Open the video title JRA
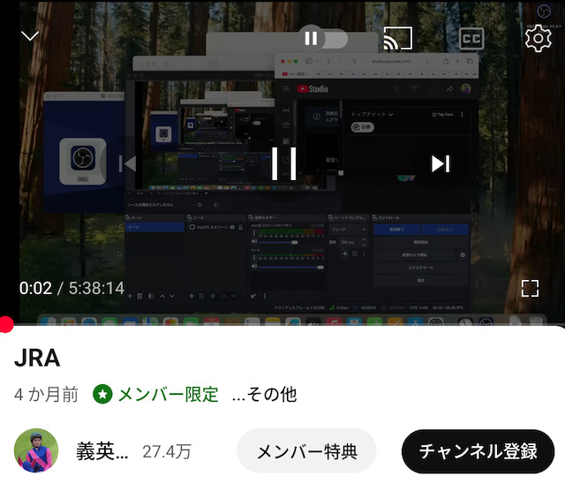Screen dimensions: 565x491 37,358
